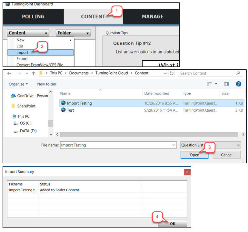The width and height of the screenshot is (248, 232).
Task: Click the Filename column header
Action: pyautogui.click(x=23, y=184)
